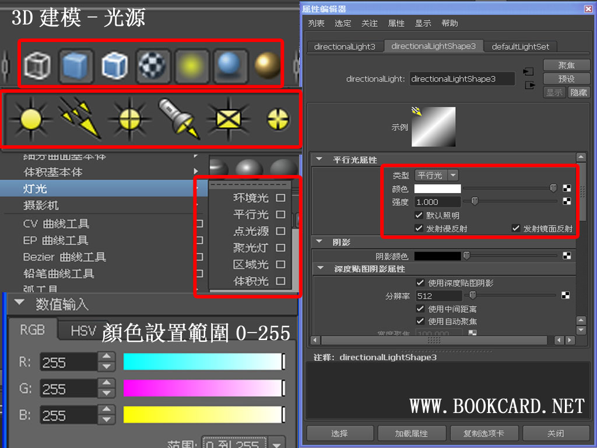Select the ambient light tool icon
597x448 pixels.
pyautogui.click(x=30, y=120)
